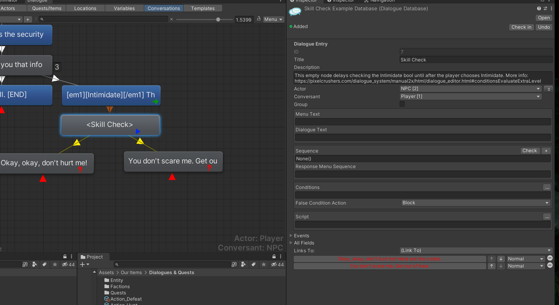This screenshot has width=559, height=305.
Task: Open priority dropdown for 'Okay, okay' link
Action: point(526,259)
